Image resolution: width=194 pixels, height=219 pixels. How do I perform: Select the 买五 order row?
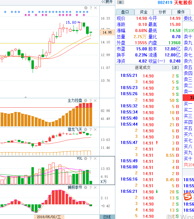click(x=189, y=128)
